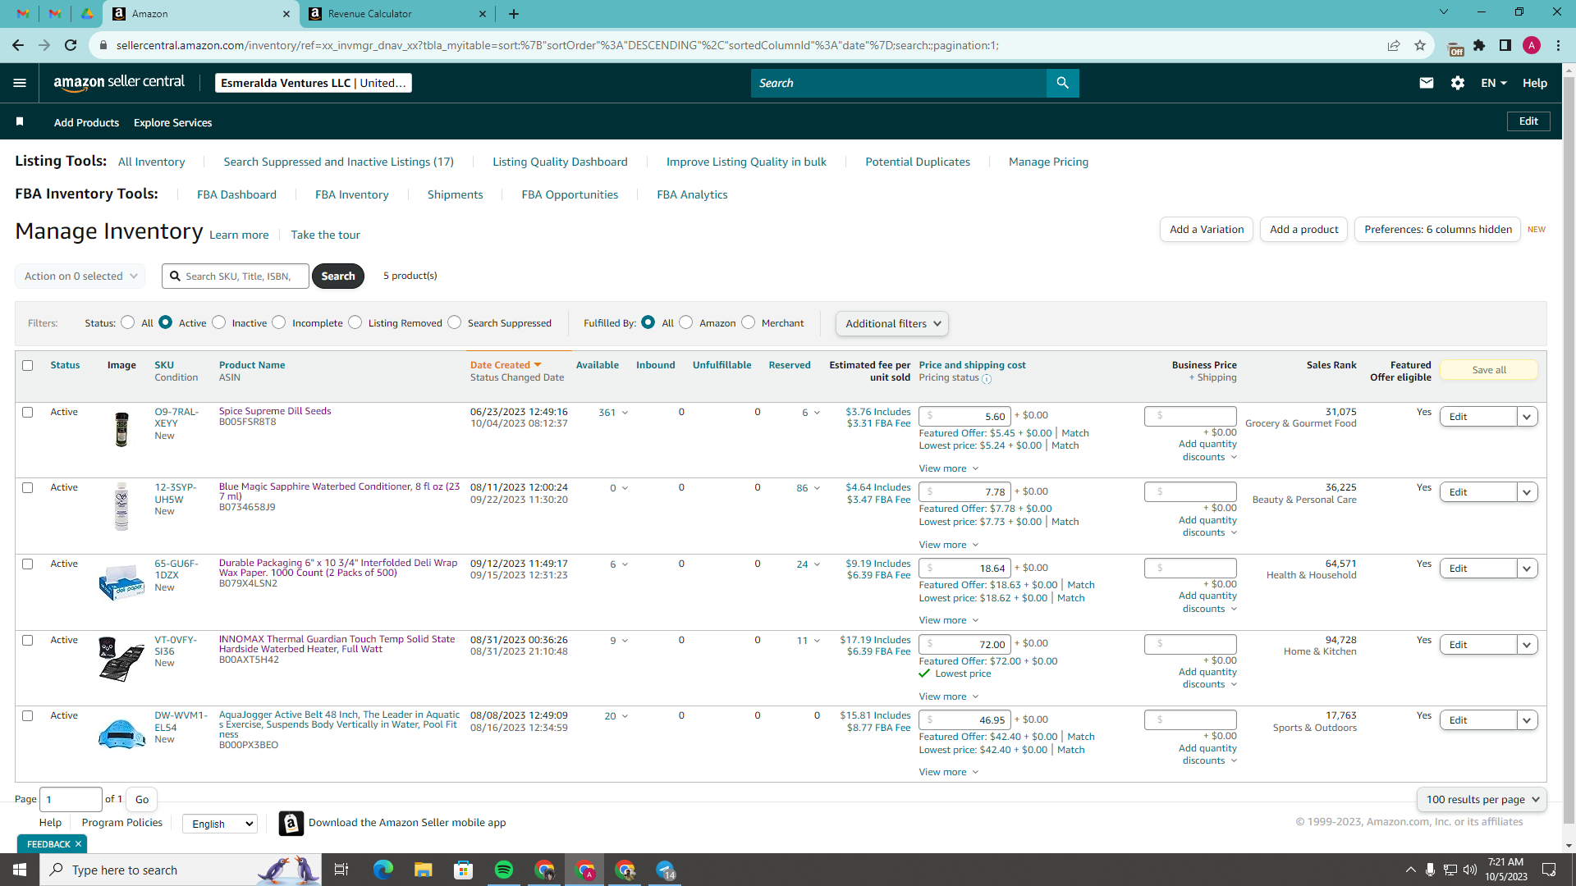Select the Inactive status radio button
The image size is (1576, 886).
pos(219,322)
